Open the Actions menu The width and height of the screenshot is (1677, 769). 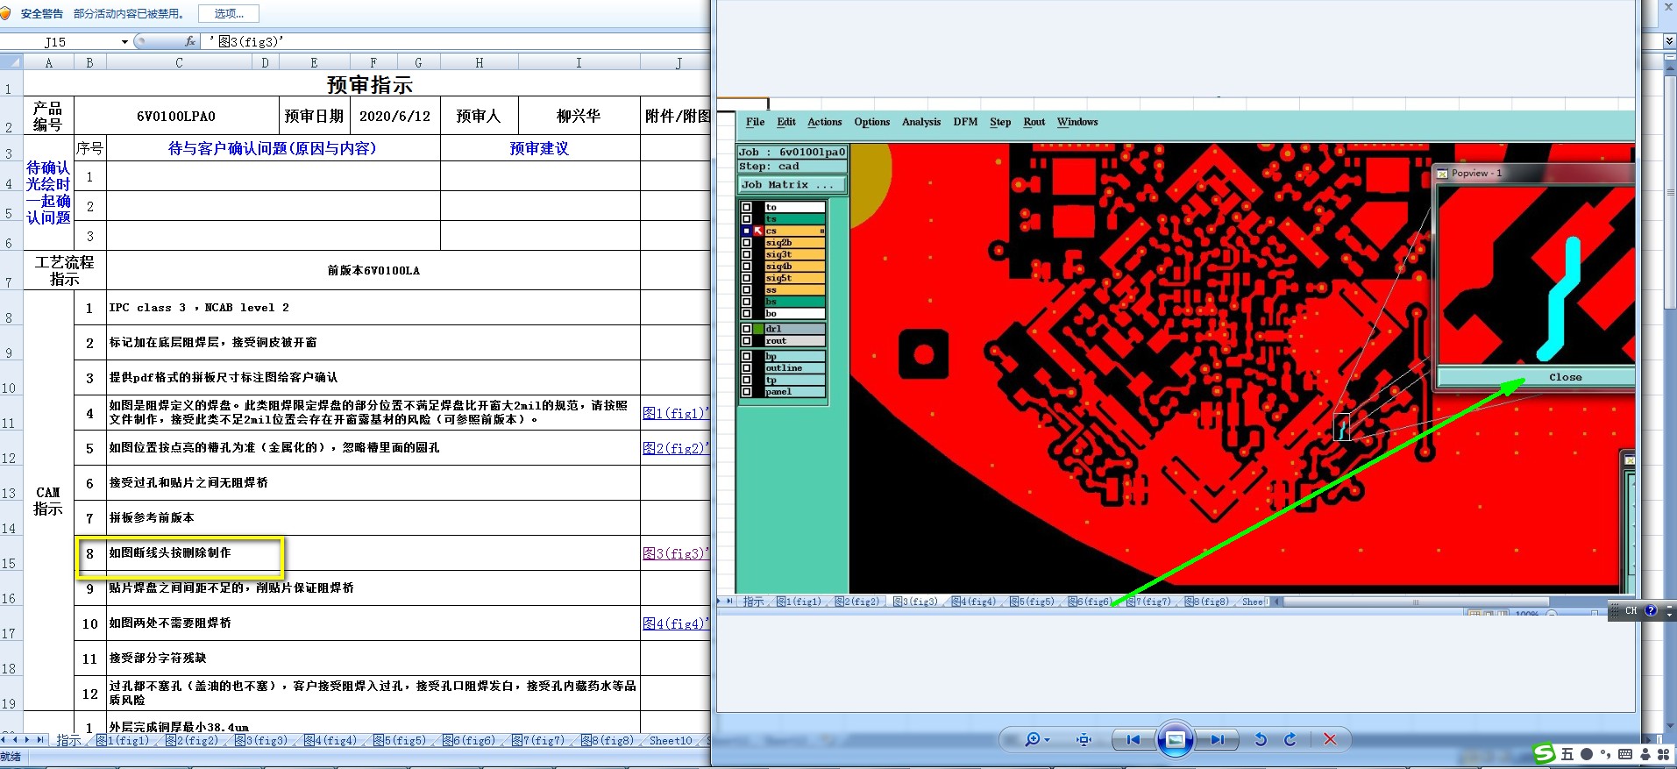point(824,122)
